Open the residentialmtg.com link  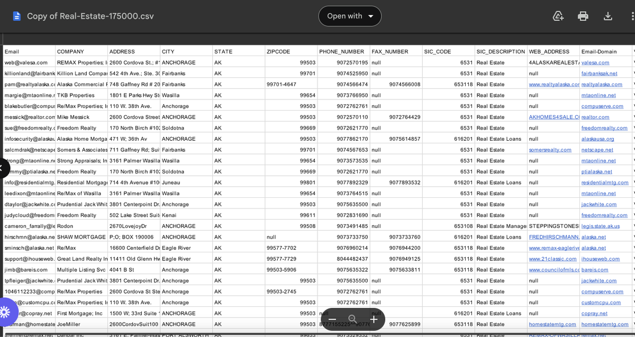tap(605, 183)
